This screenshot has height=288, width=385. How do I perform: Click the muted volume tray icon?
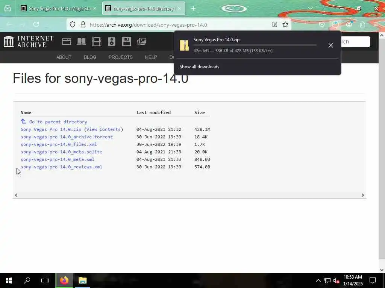[336, 280]
